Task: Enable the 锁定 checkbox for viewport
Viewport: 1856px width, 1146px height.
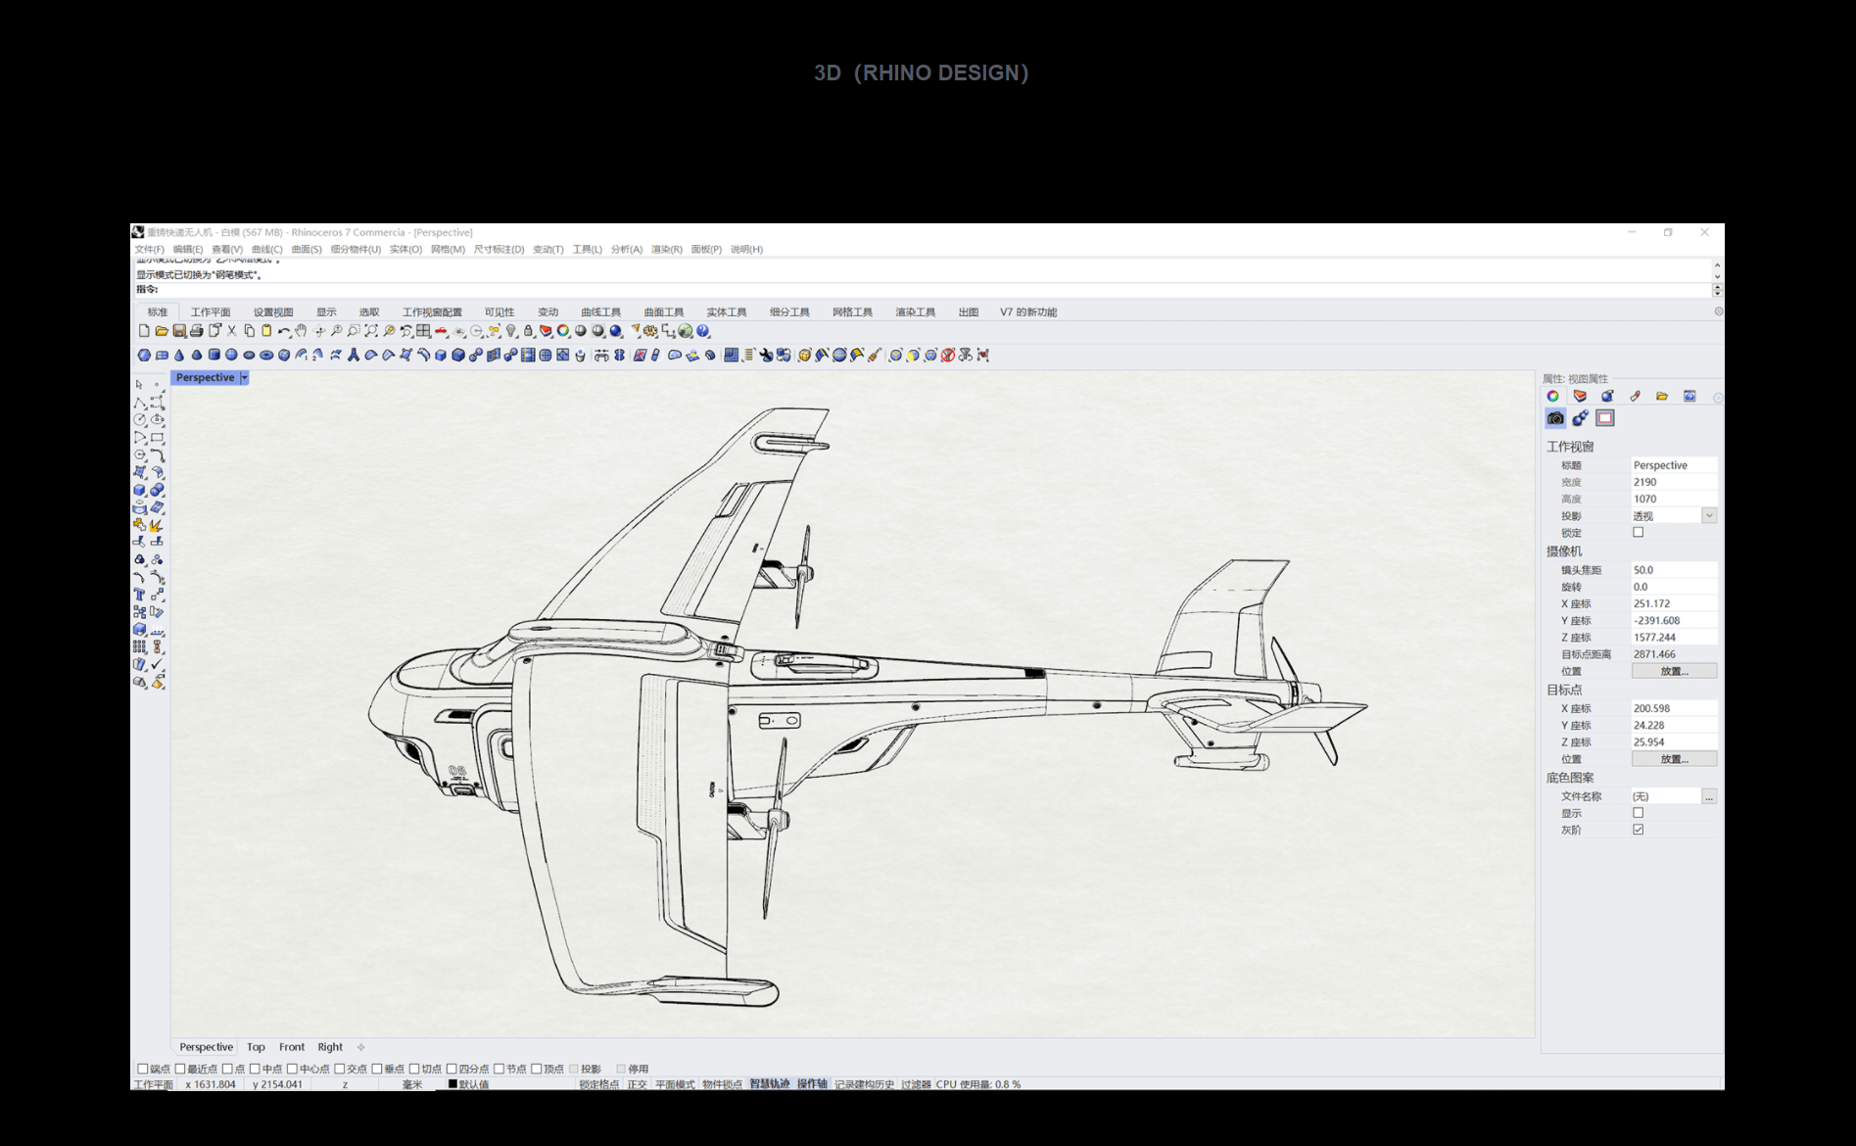Action: [x=1639, y=532]
